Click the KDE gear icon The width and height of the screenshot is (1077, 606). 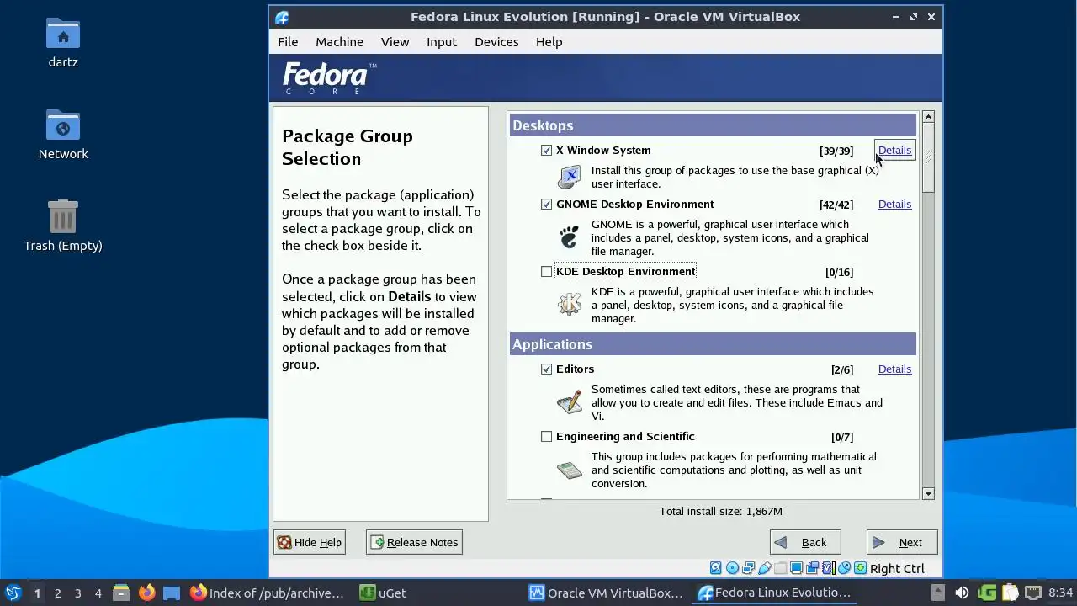click(570, 304)
